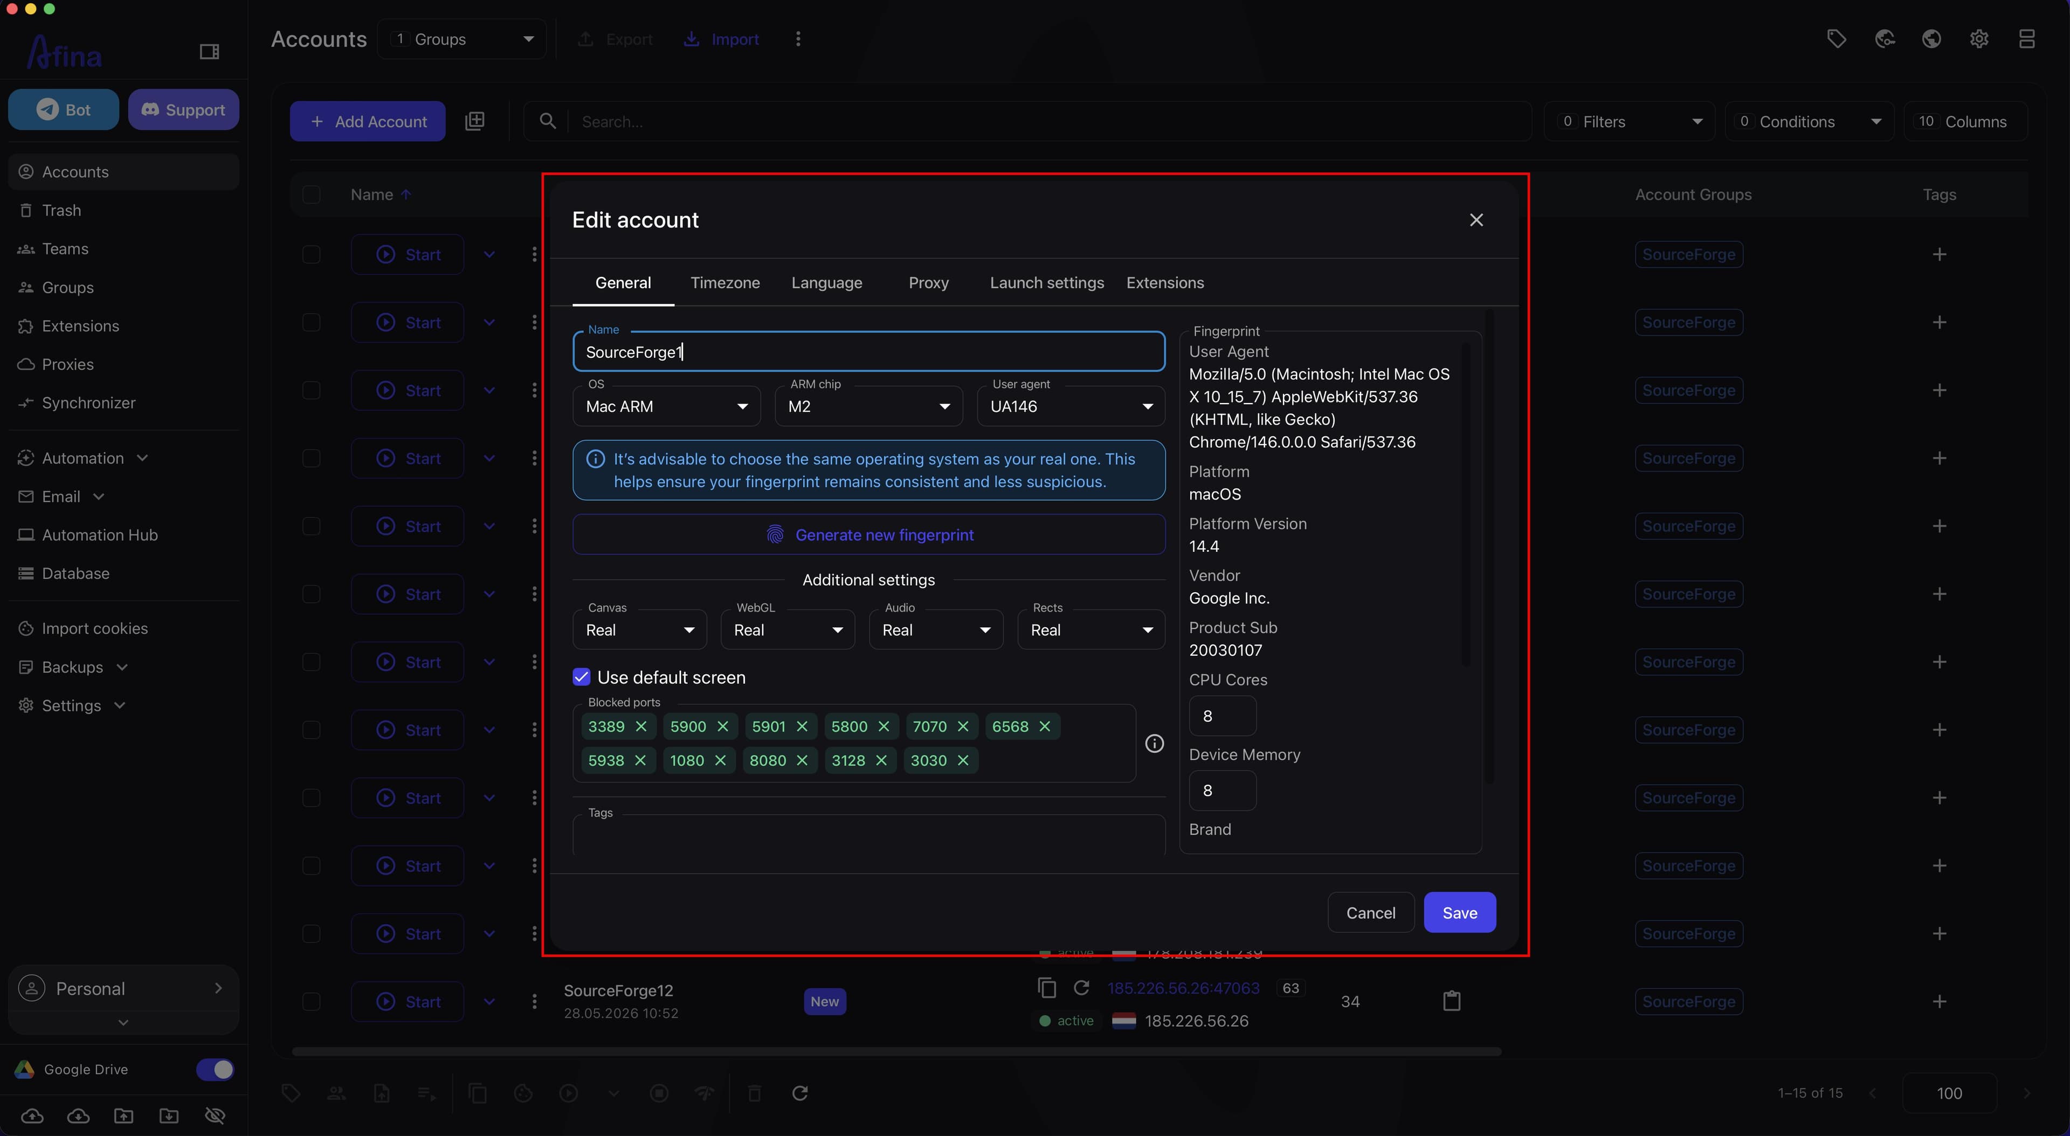Open the Proxy tab
Screen dimensions: 2070x1136
929,283
